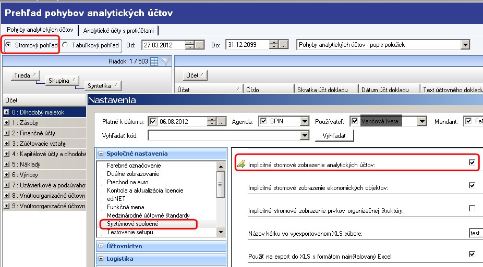Select Systémové spoločné in settings list
Screen dimensions: 483x267
[132, 224]
